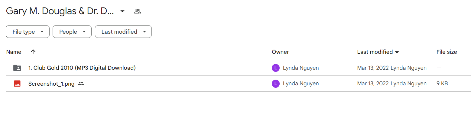Open the Last modified column sort dropdown
Screen dimensions: 471x113
pos(397,52)
